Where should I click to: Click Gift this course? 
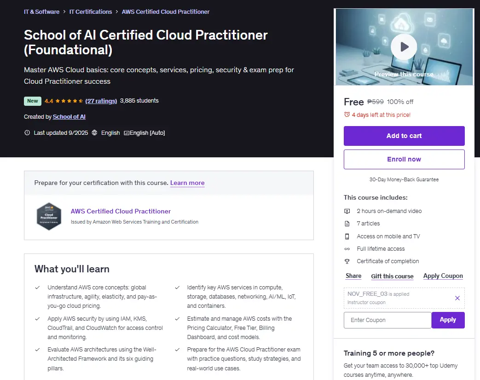click(392, 276)
